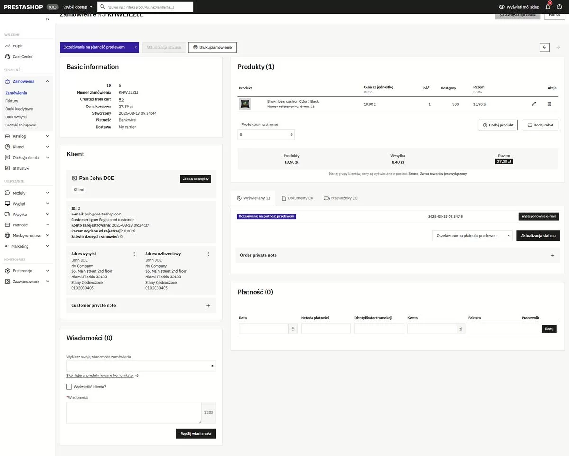Click 'Dodaj produkt' button
569x456 pixels.
tap(497, 125)
